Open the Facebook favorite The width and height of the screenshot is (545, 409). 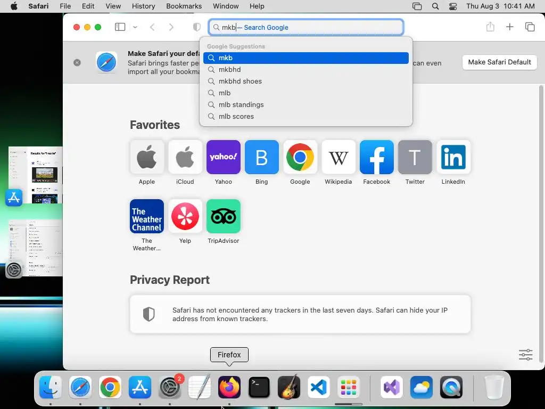[x=377, y=157]
